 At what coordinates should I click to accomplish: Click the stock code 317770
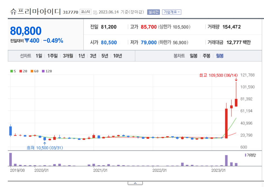pos(71,12)
